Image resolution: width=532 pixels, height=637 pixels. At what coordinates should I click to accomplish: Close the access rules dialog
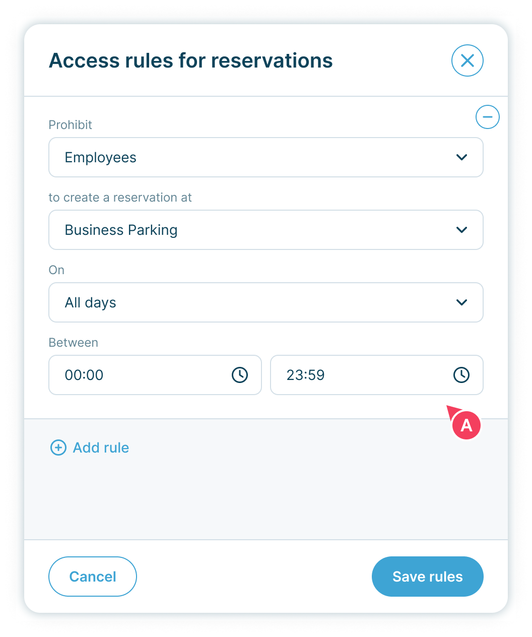(467, 61)
